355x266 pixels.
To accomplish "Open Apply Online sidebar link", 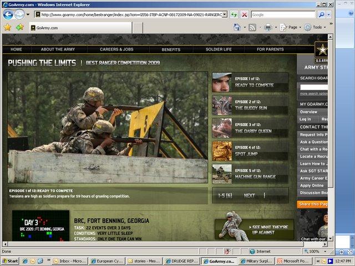I will coord(312,185).
